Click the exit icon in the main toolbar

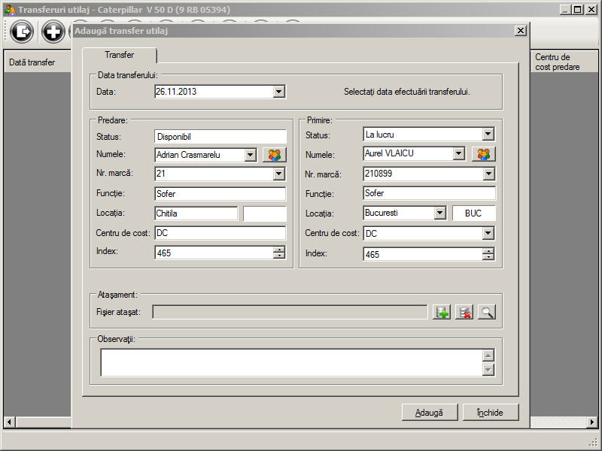point(22,32)
